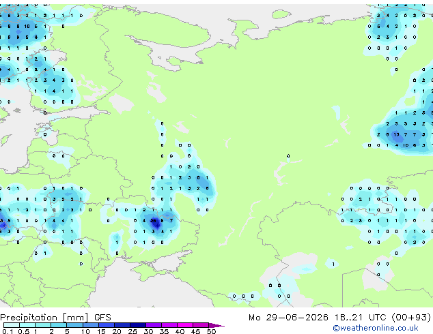
Task: Click the 'GFS' model label
Action: (102, 318)
